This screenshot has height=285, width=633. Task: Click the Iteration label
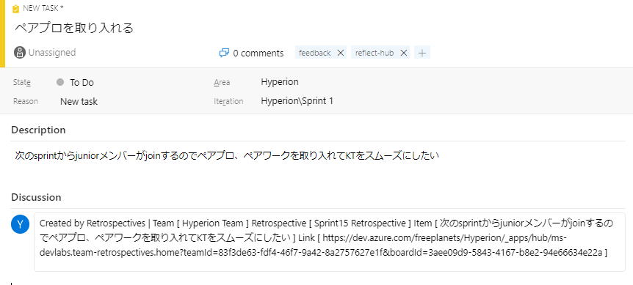point(228,101)
